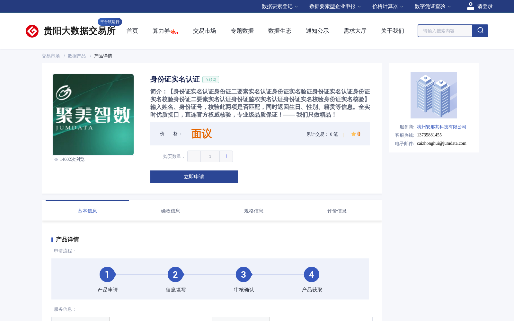Expand 数据要素型企业申报 dropdown

(335, 6)
